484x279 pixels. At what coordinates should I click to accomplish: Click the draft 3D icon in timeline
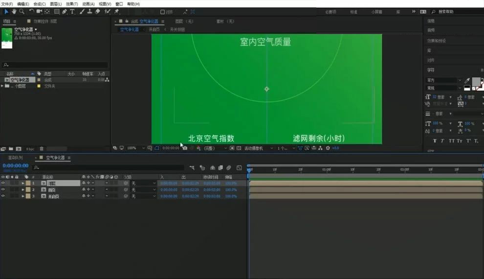click(x=202, y=168)
